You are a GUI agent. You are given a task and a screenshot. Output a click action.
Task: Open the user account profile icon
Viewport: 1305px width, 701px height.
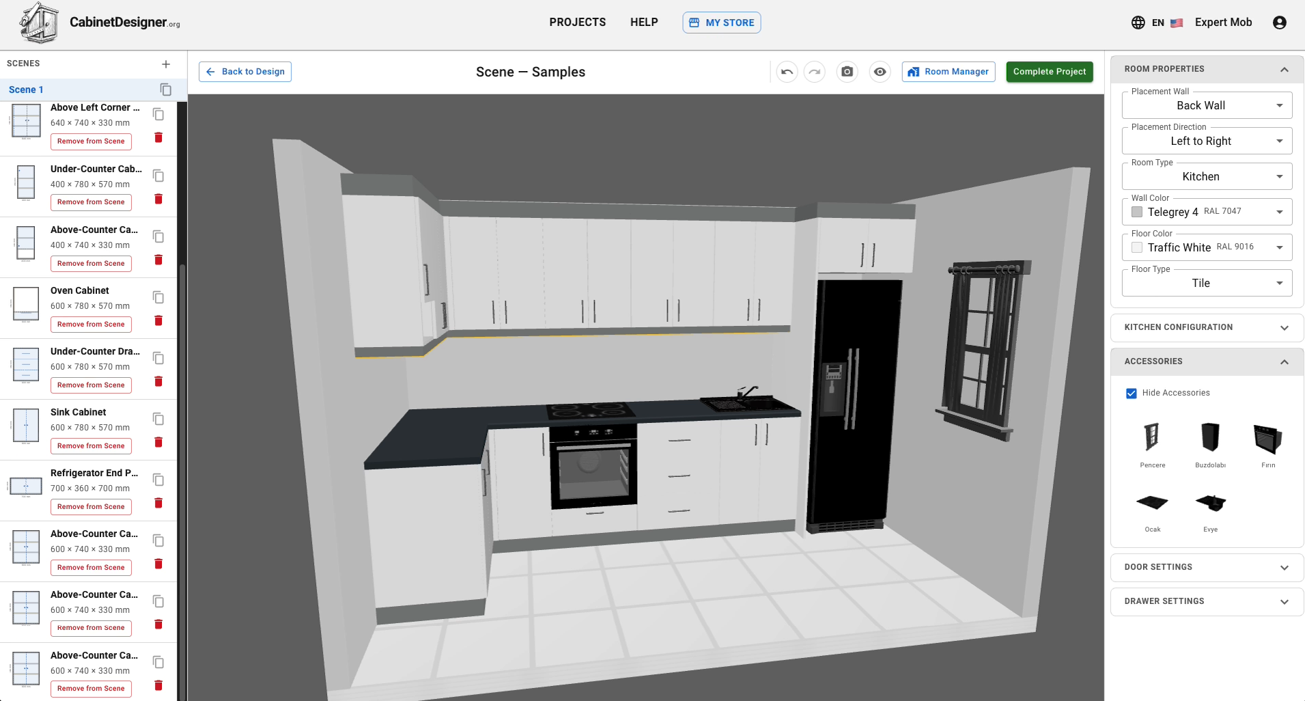1280,23
